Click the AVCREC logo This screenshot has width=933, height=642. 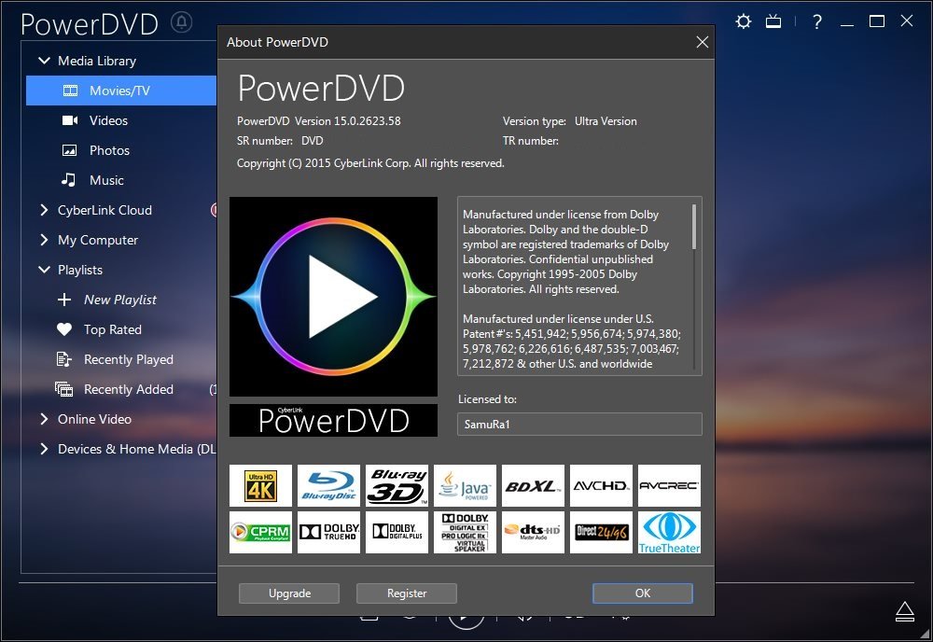[669, 485]
